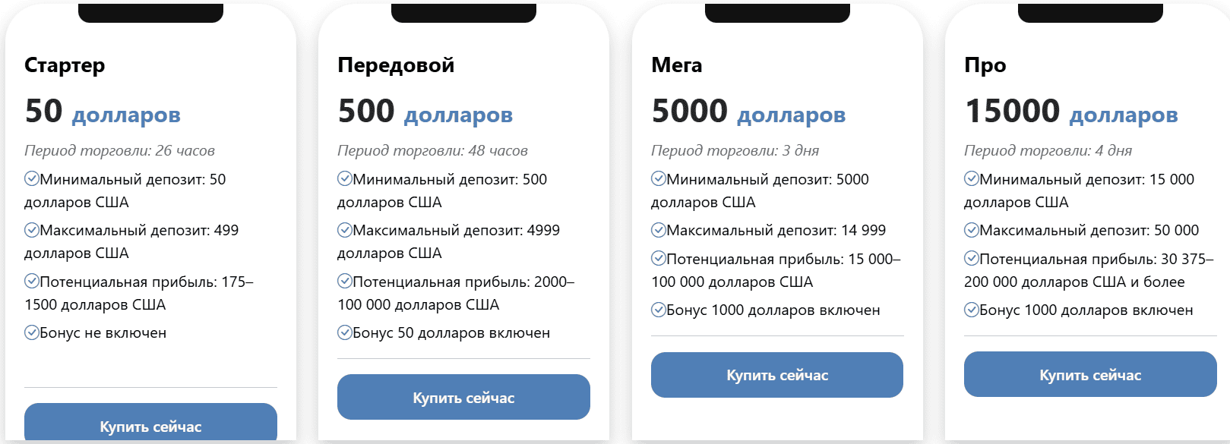Click the Передовой plan heading
Image resolution: width=1230 pixels, height=444 pixels.
pyautogui.click(x=396, y=65)
